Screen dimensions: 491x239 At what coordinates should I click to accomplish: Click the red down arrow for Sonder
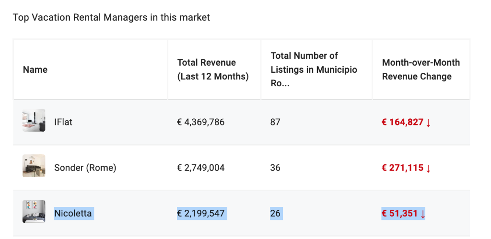point(428,168)
